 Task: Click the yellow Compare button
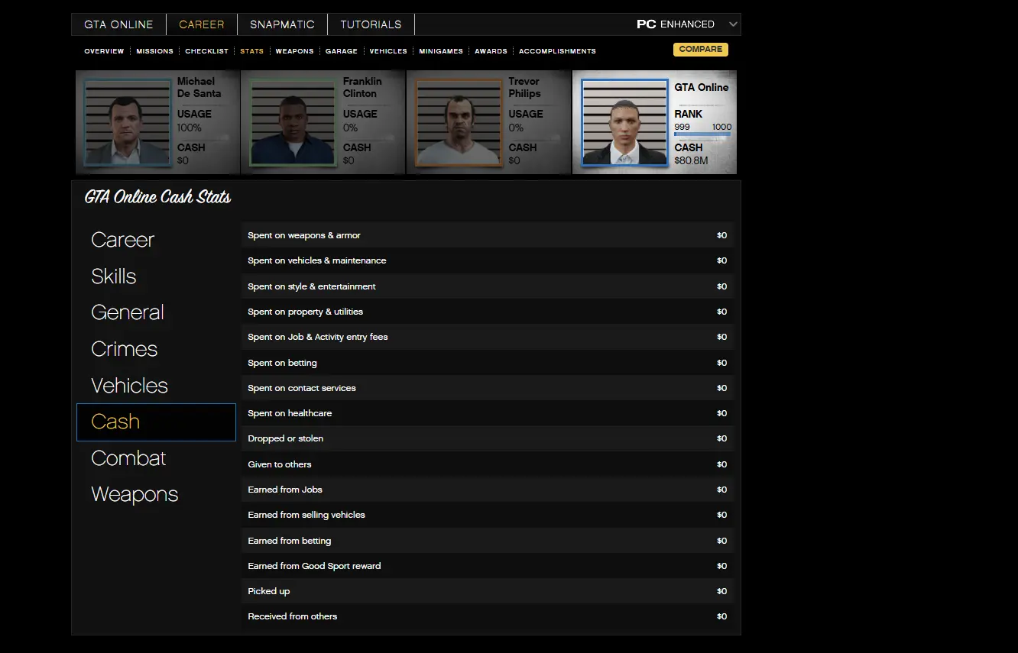click(x=701, y=50)
